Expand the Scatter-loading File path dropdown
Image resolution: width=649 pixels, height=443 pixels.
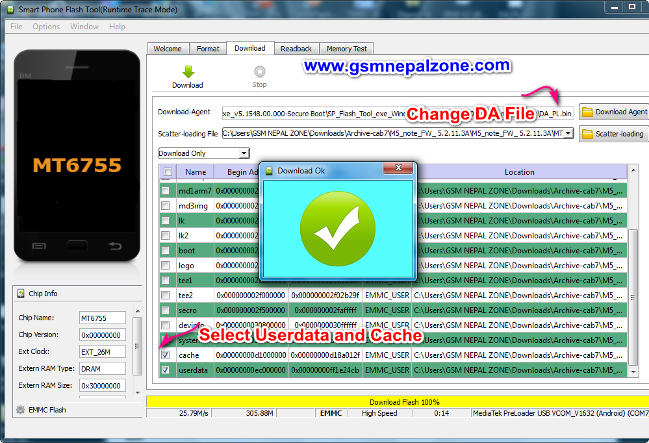coord(568,133)
